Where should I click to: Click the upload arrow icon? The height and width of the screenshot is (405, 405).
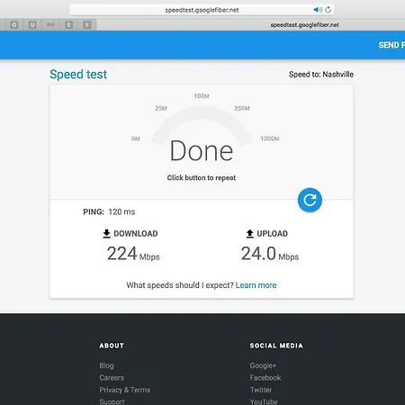coord(249,233)
